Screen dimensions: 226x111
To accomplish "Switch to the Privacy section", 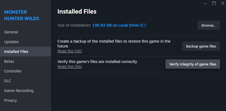I will (x=10, y=100).
